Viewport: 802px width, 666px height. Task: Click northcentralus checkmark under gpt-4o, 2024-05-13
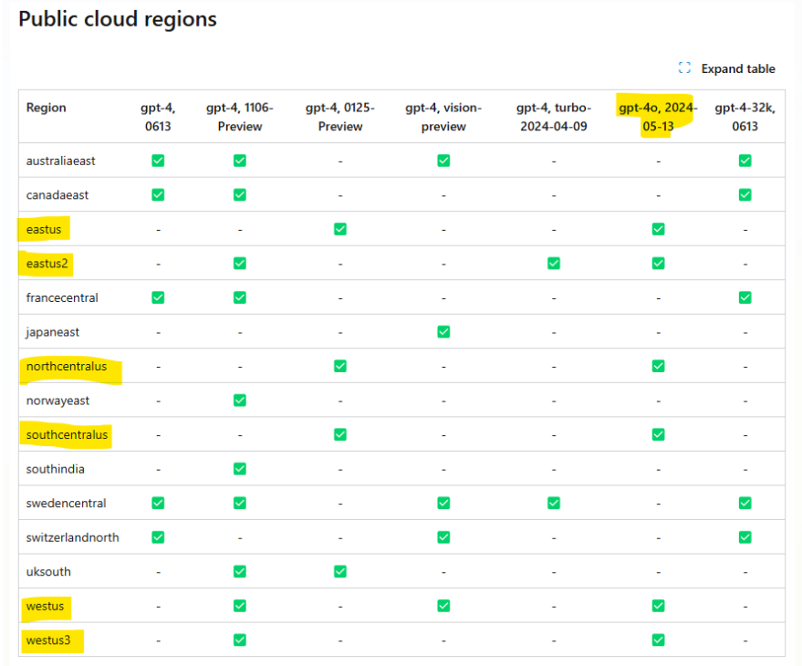pyautogui.click(x=658, y=366)
